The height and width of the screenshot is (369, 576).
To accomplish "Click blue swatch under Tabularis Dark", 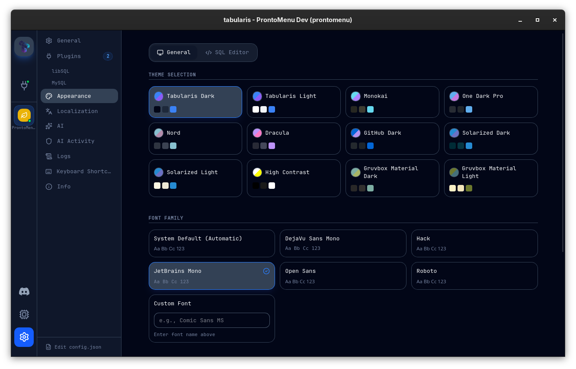I will coord(173,110).
